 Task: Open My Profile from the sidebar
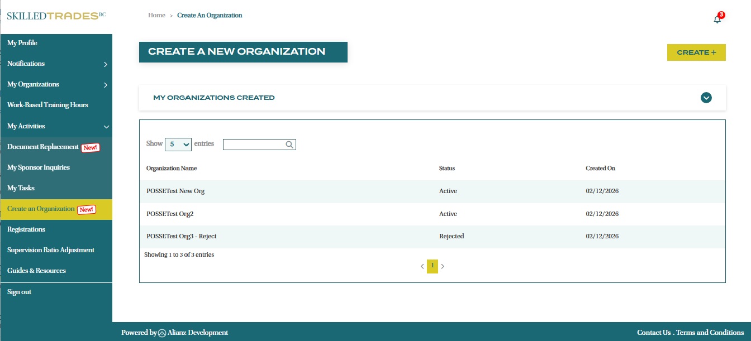22,43
